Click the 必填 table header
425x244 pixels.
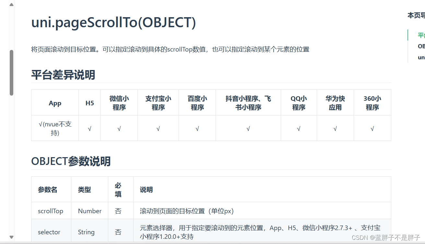pyautogui.click(x=121, y=190)
